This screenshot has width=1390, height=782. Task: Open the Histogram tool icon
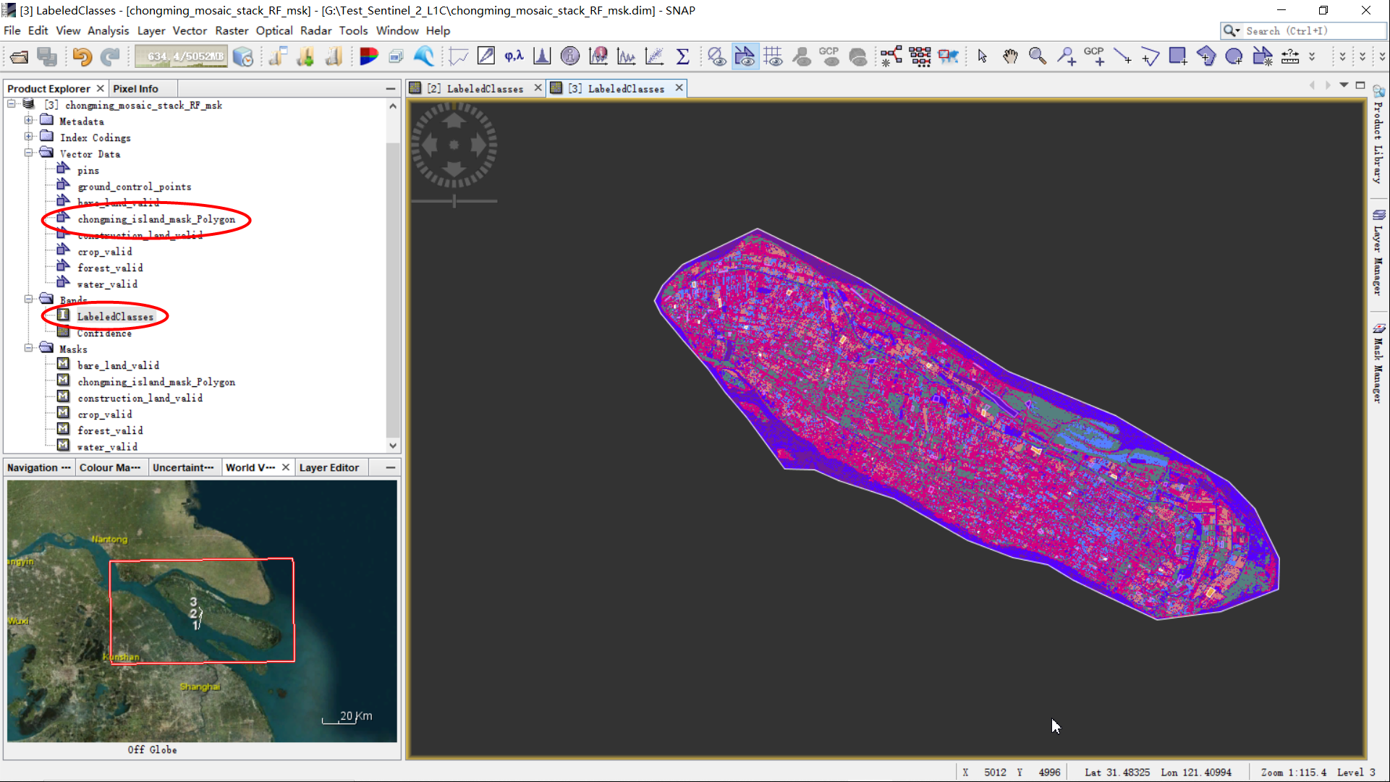tap(541, 56)
